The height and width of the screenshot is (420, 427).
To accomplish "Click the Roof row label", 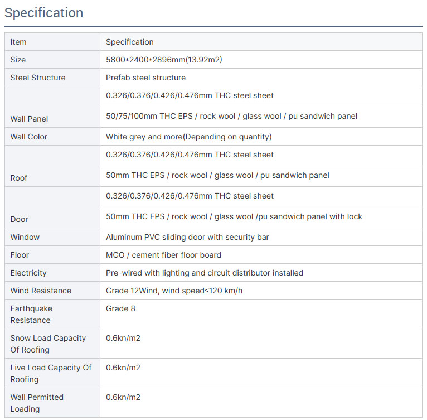I will point(19,178).
